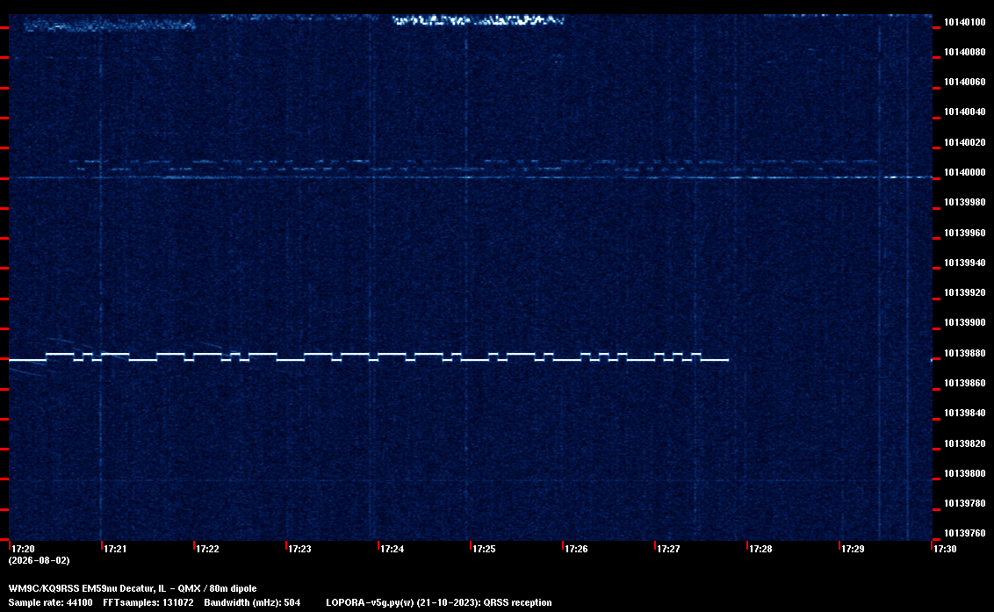Click frequency label 10140000
Viewport: 994px width, 612px height.
965,172
